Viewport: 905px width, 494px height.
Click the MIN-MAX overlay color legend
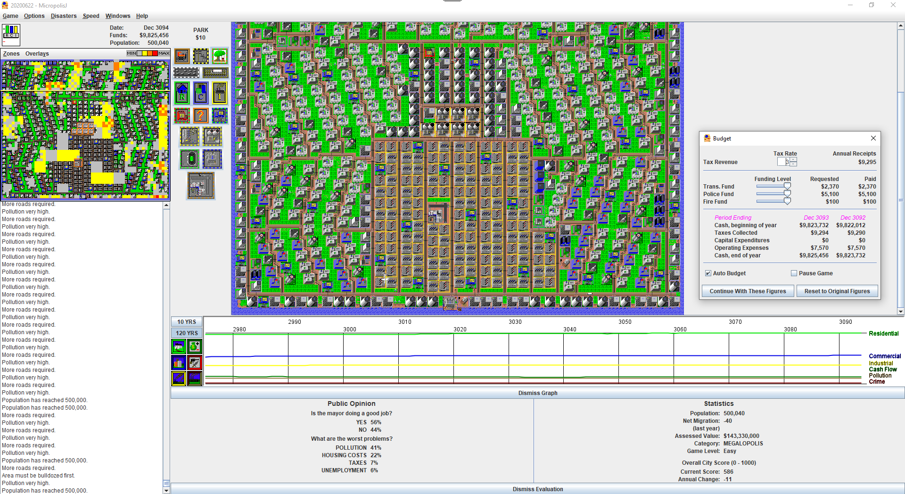(x=148, y=53)
